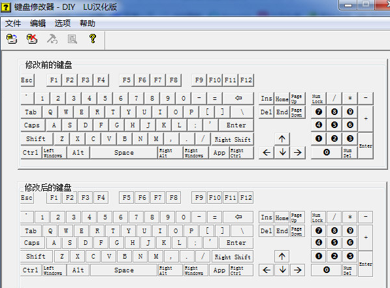This screenshot has width=390, height=288.
Task: Click the numpad Enter key on 修改后的键盘
Action: point(365,264)
